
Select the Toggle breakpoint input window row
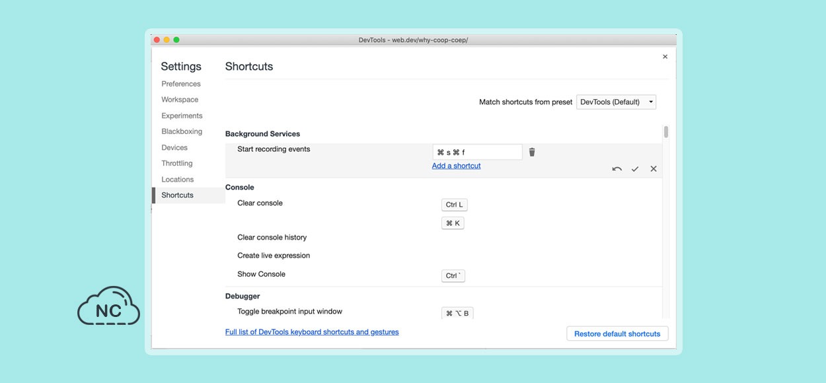(443, 312)
